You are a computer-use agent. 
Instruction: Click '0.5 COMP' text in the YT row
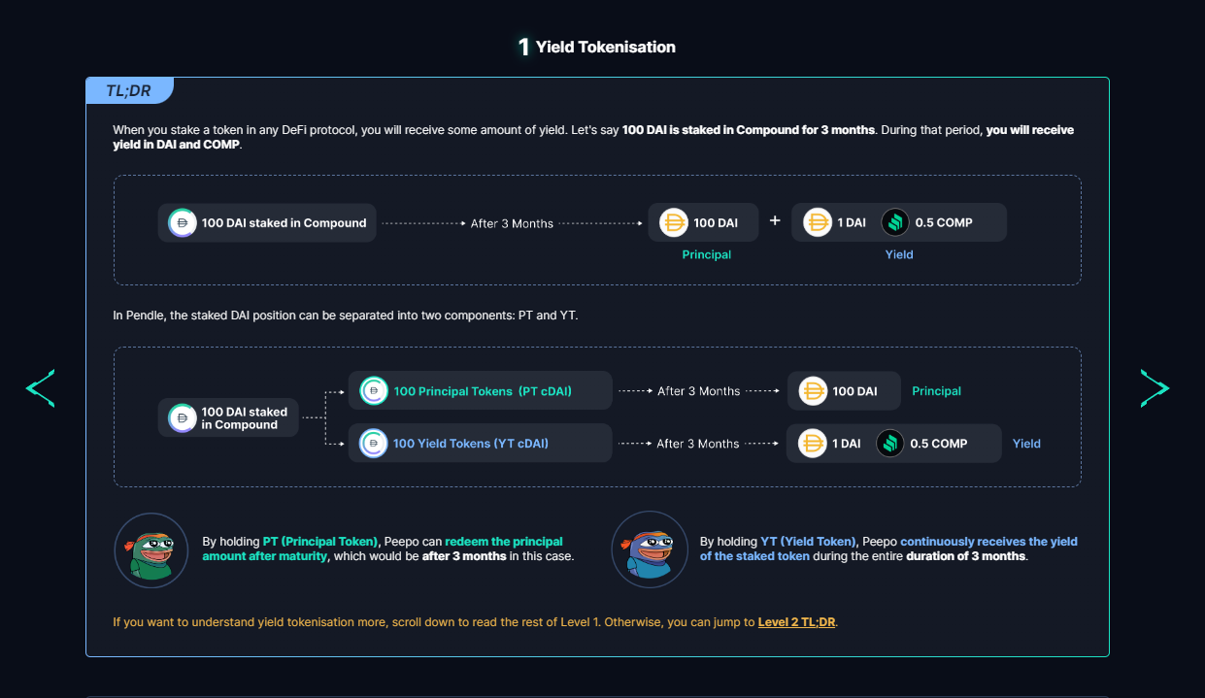click(x=939, y=444)
